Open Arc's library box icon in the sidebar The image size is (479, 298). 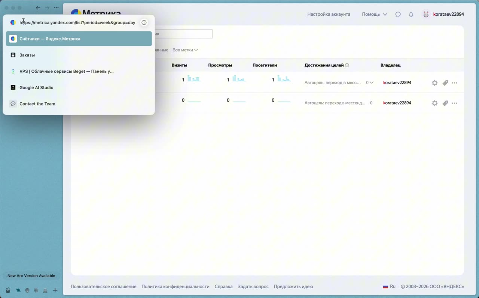pos(8,290)
